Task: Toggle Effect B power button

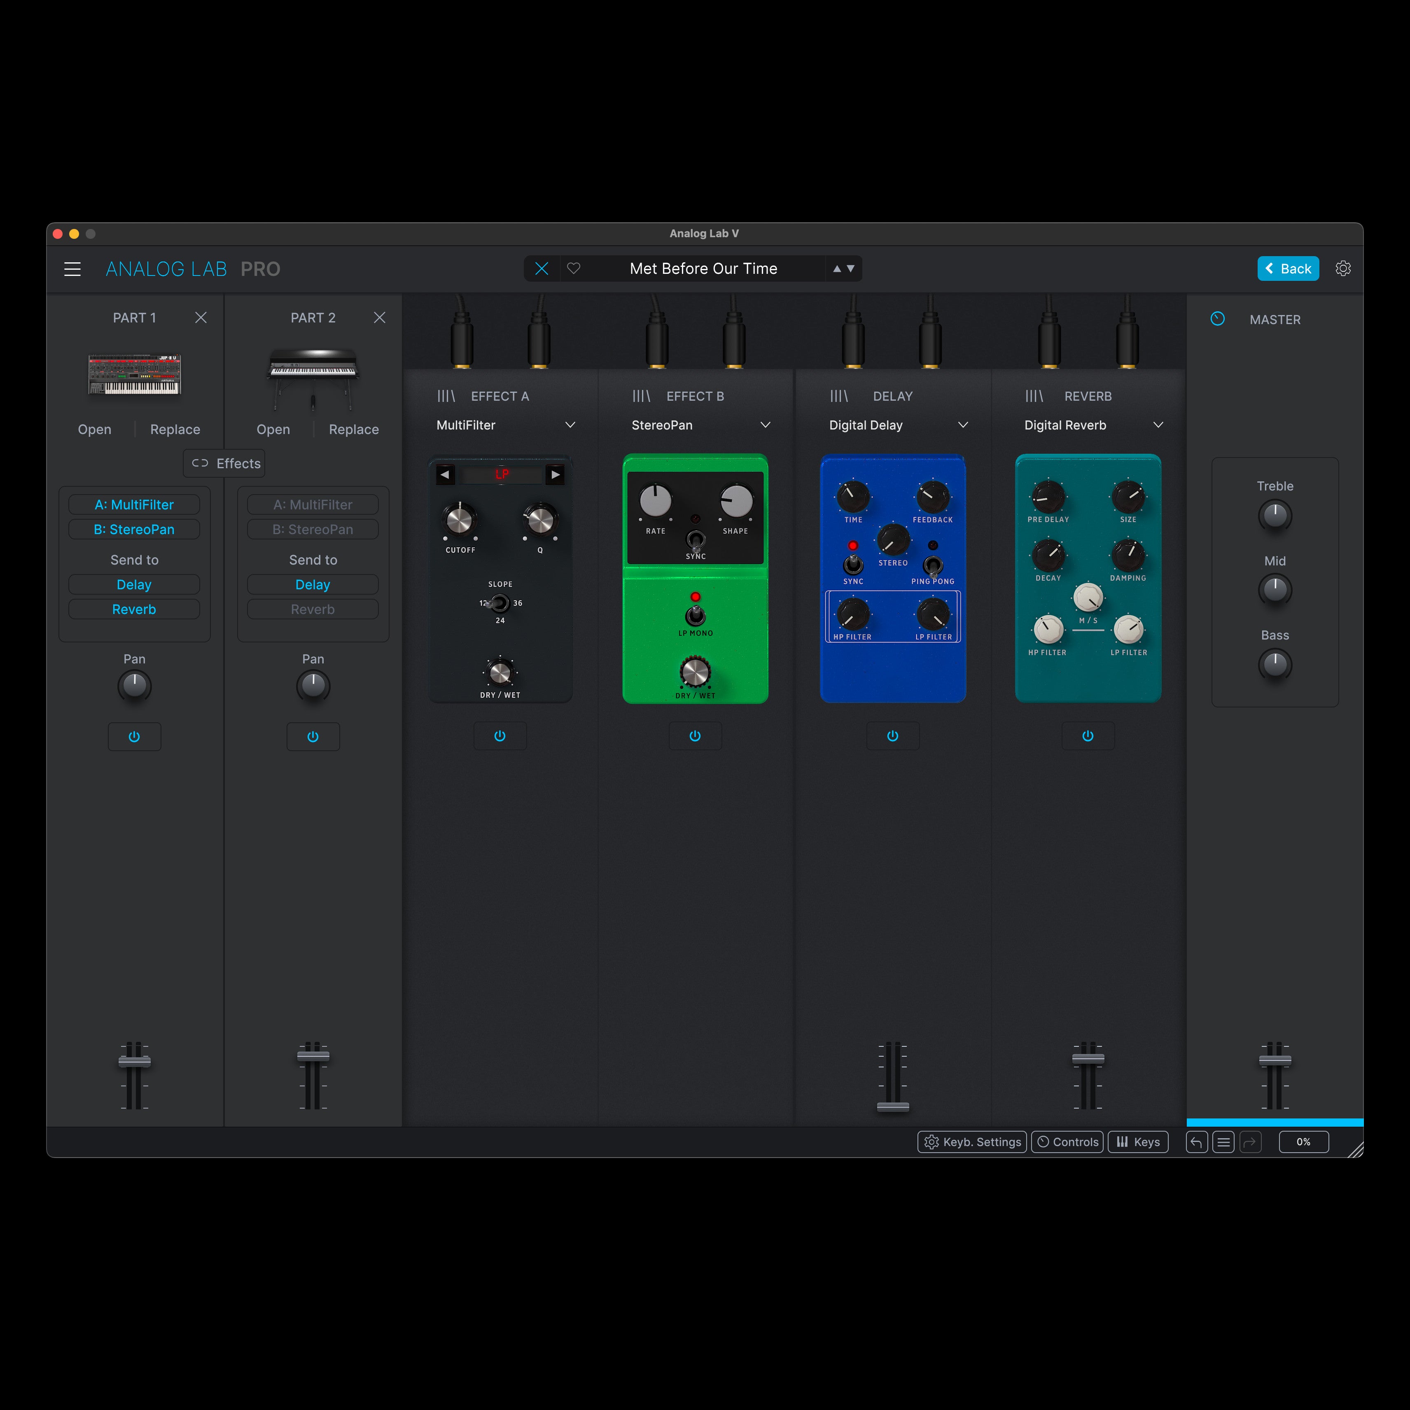Action: tap(696, 735)
